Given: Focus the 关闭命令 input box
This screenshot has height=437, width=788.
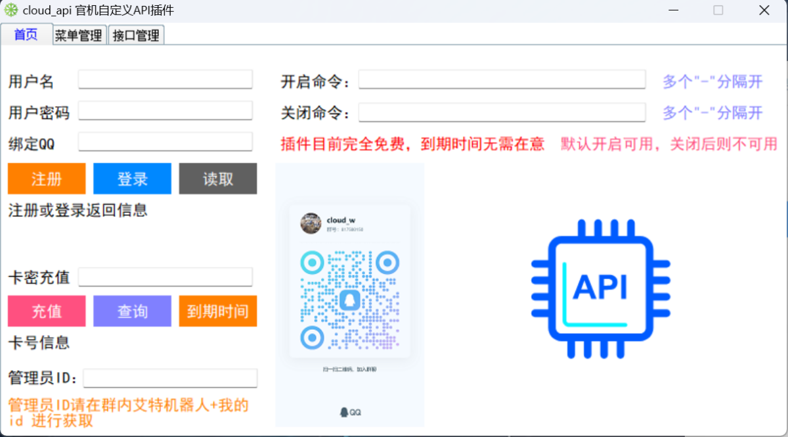Looking at the screenshot, I should click(502, 112).
